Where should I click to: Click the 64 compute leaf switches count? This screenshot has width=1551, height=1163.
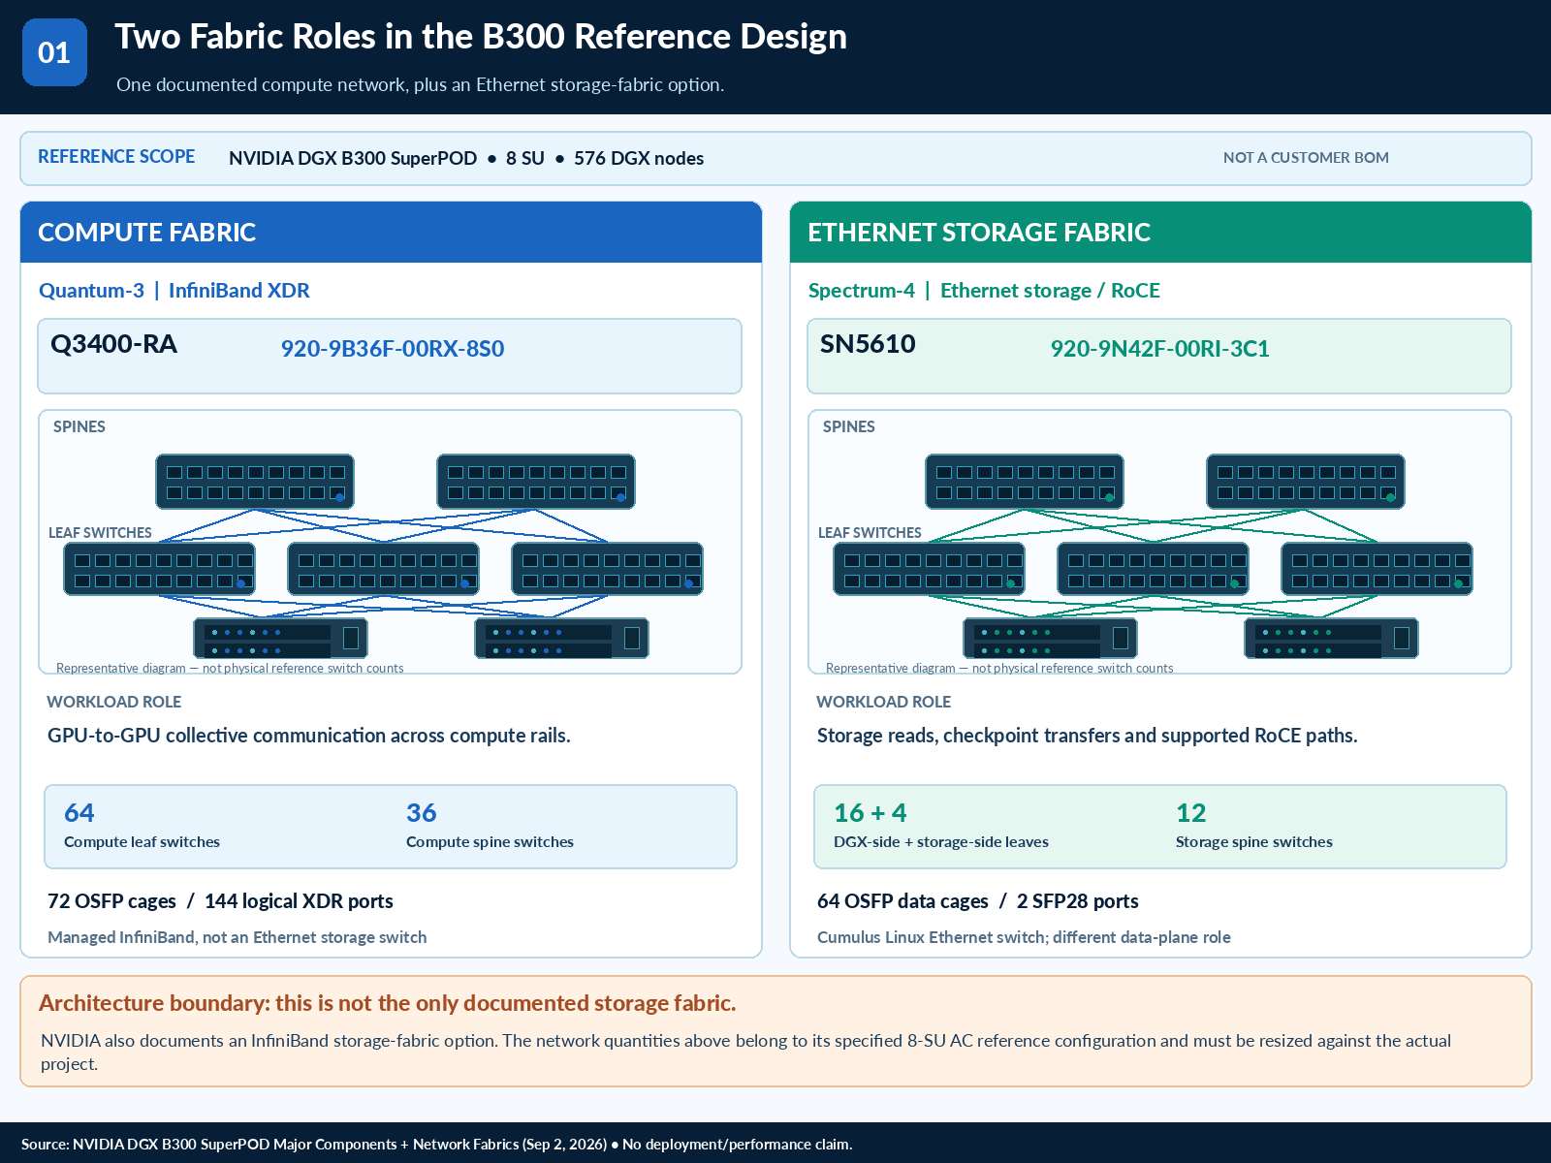click(79, 813)
